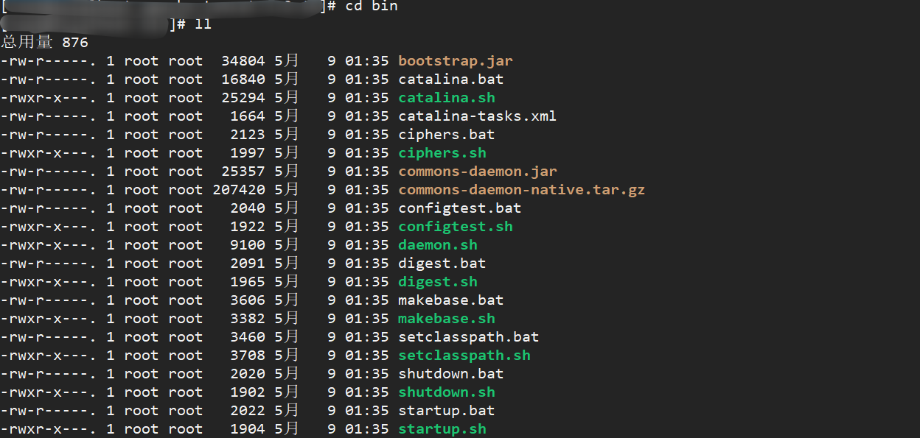Select setclasspath.sh in green
Image resolution: width=920 pixels, height=438 pixels.
(464, 356)
